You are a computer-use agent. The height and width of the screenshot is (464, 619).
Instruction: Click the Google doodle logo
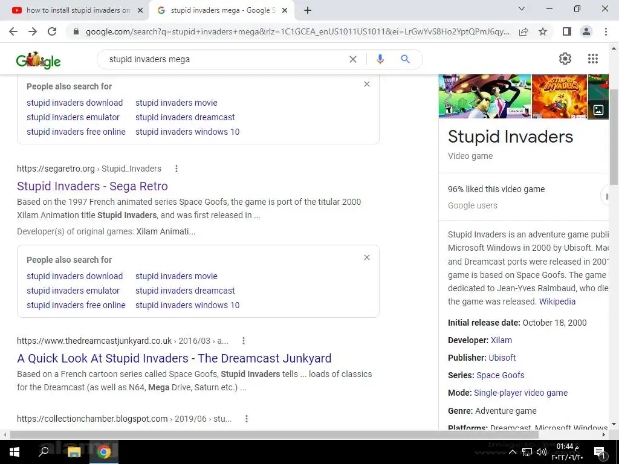(38, 60)
